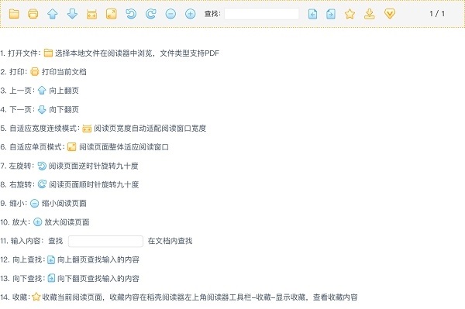Click fit-width icon in 自适应宽度连续模式 line
The width and height of the screenshot is (465, 309).
pyautogui.click(x=87, y=129)
